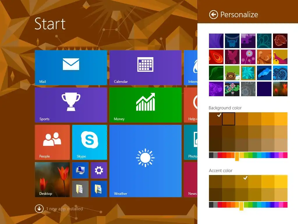Open the Weather tile

tap(146, 161)
